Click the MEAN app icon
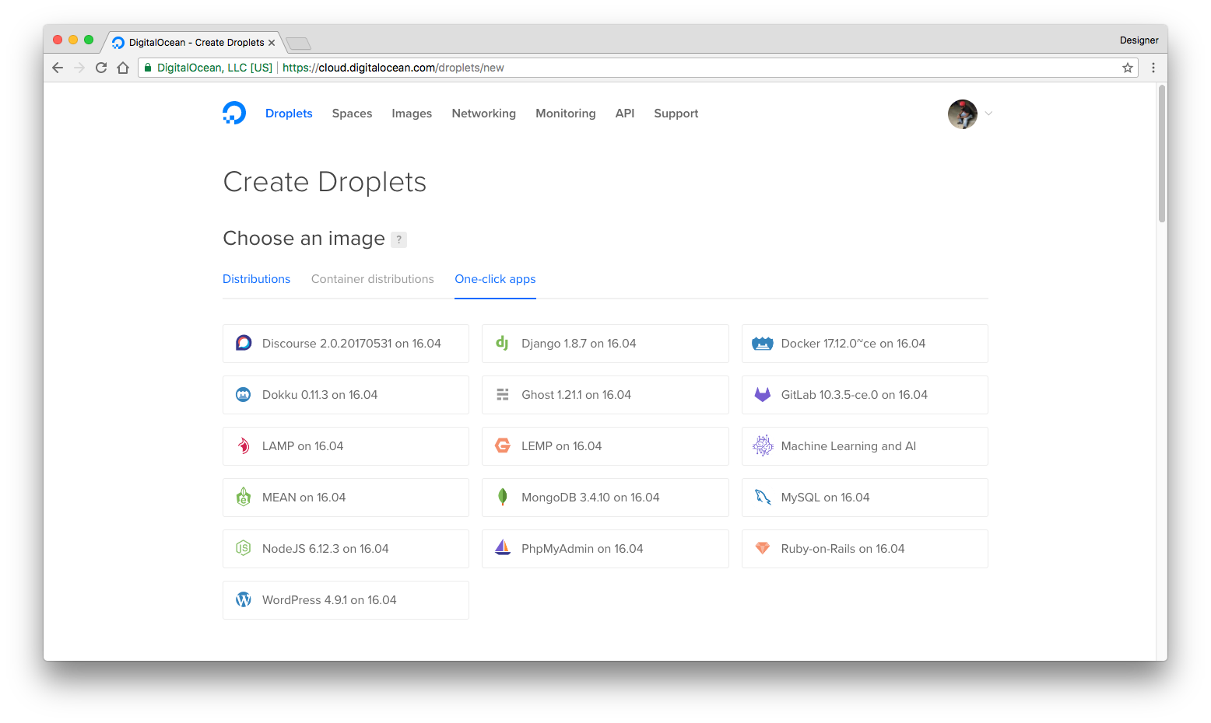This screenshot has width=1211, height=723. [x=244, y=497]
